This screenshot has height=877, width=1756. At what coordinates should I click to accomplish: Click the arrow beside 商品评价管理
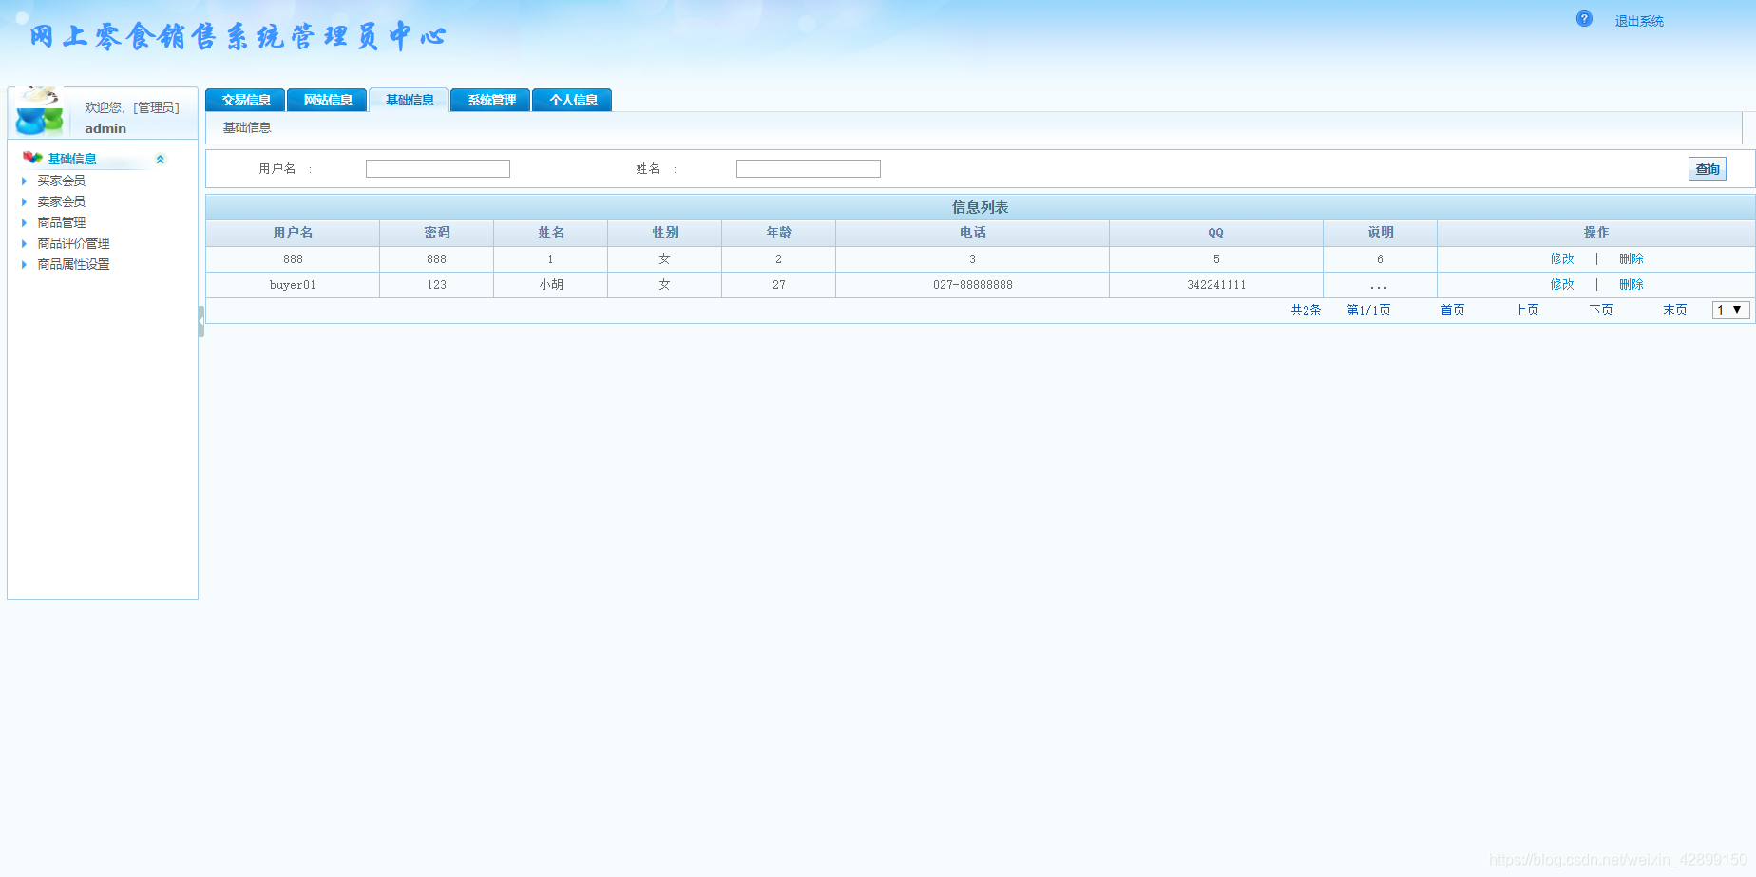coord(24,243)
